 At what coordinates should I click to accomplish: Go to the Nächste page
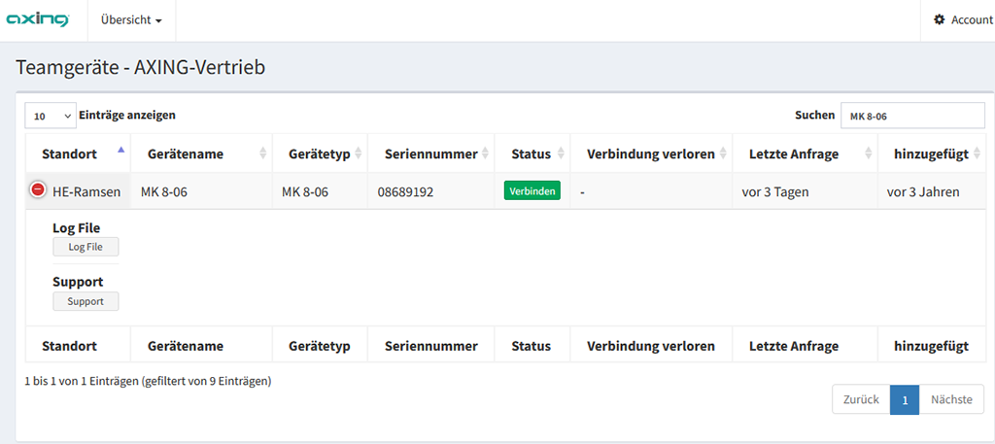point(951,399)
